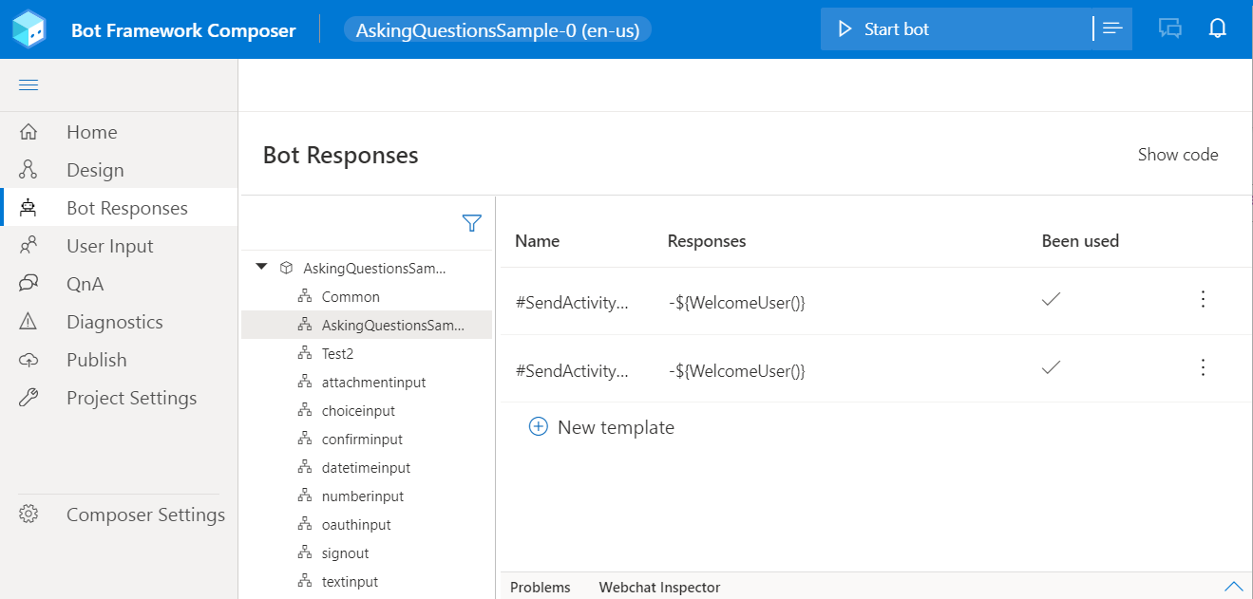
Task: Open the Start bot options list
Action: click(x=1112, y=29)
